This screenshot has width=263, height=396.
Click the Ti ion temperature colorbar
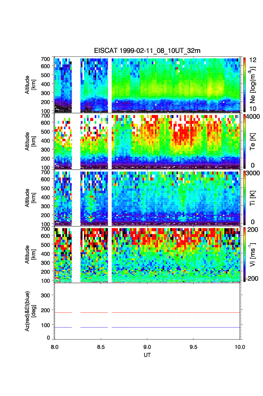click(x=244, y=197)
